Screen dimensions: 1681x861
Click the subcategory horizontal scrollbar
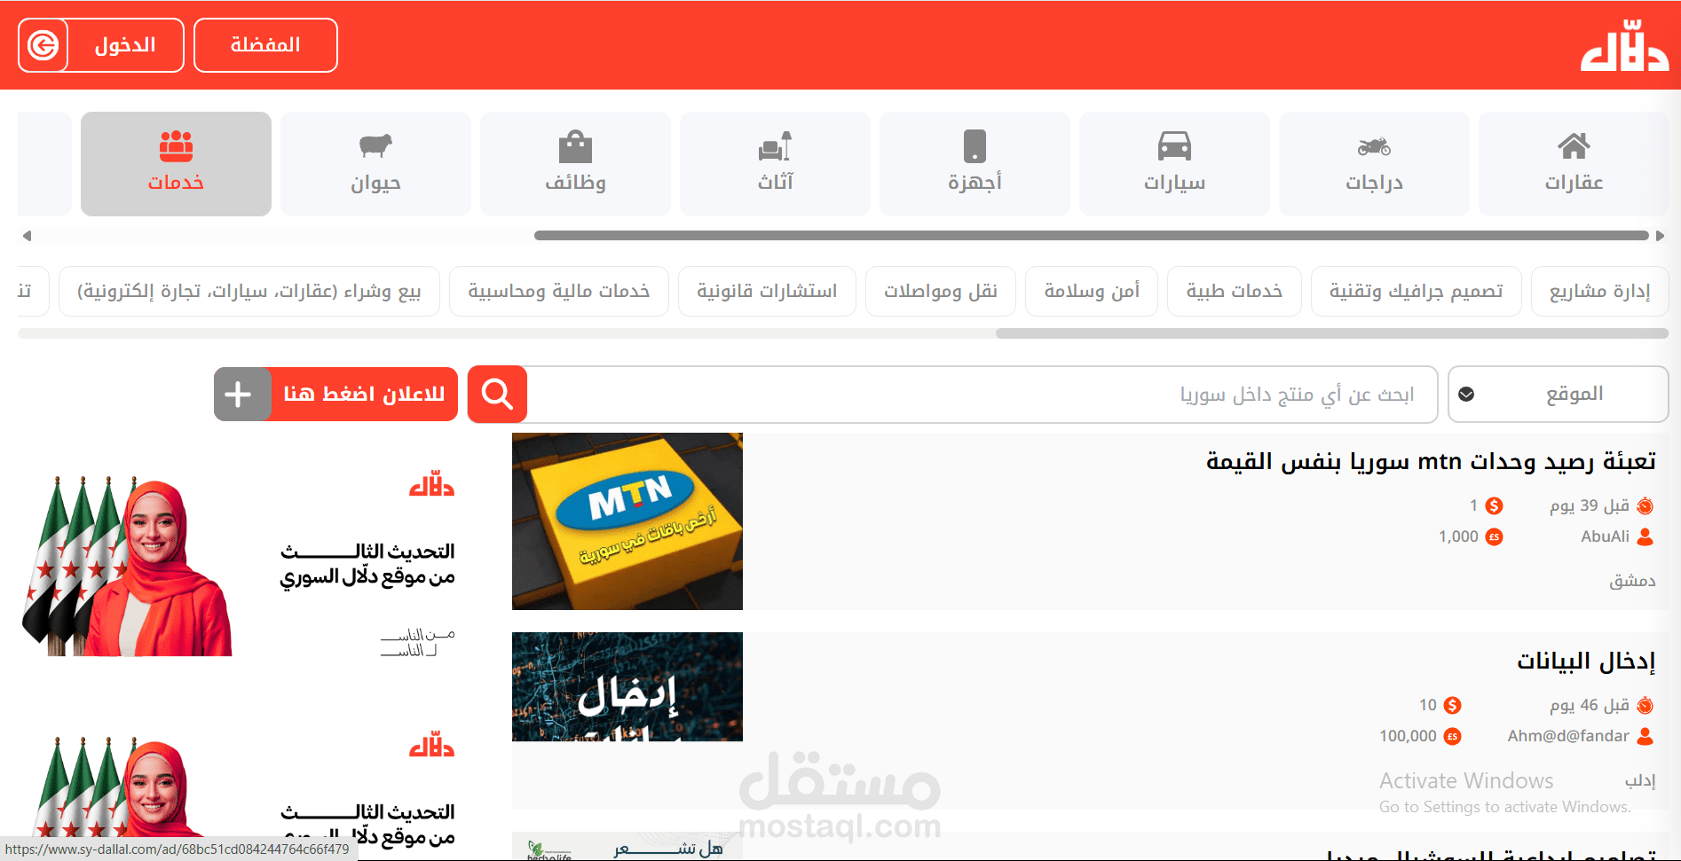(x=1331, y=333)
